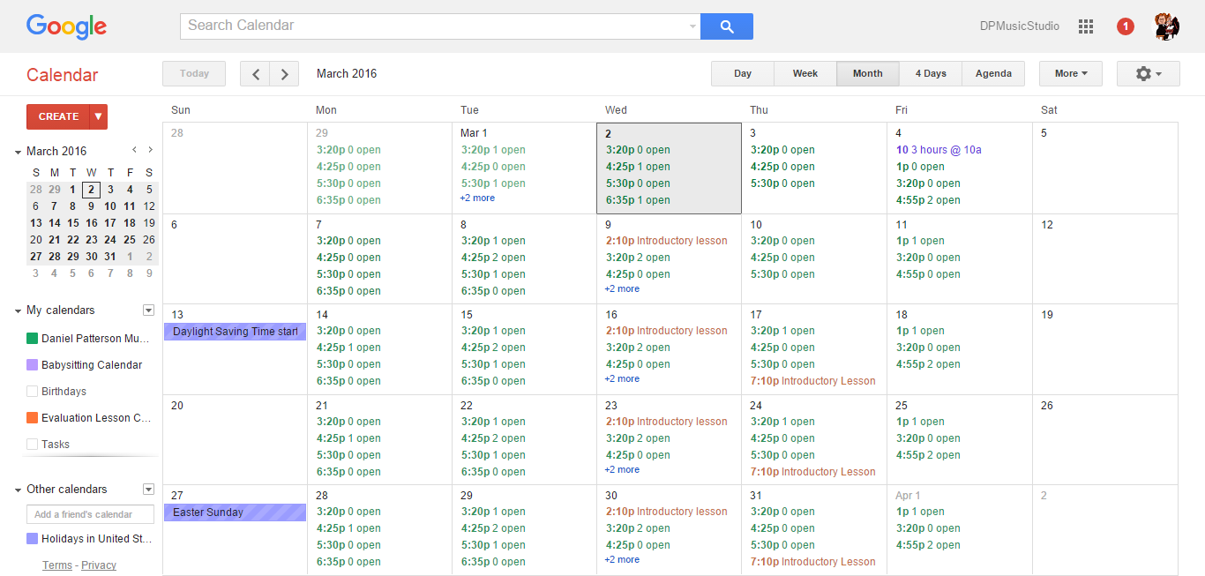
Task: Open the account profile avatar
Action: [1167, 26]
